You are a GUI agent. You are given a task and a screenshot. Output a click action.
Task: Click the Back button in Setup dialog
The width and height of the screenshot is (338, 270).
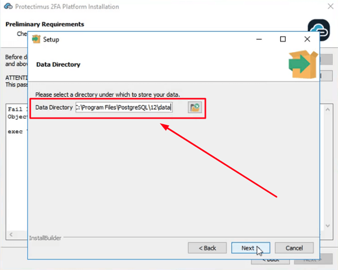tap(207, 248)
